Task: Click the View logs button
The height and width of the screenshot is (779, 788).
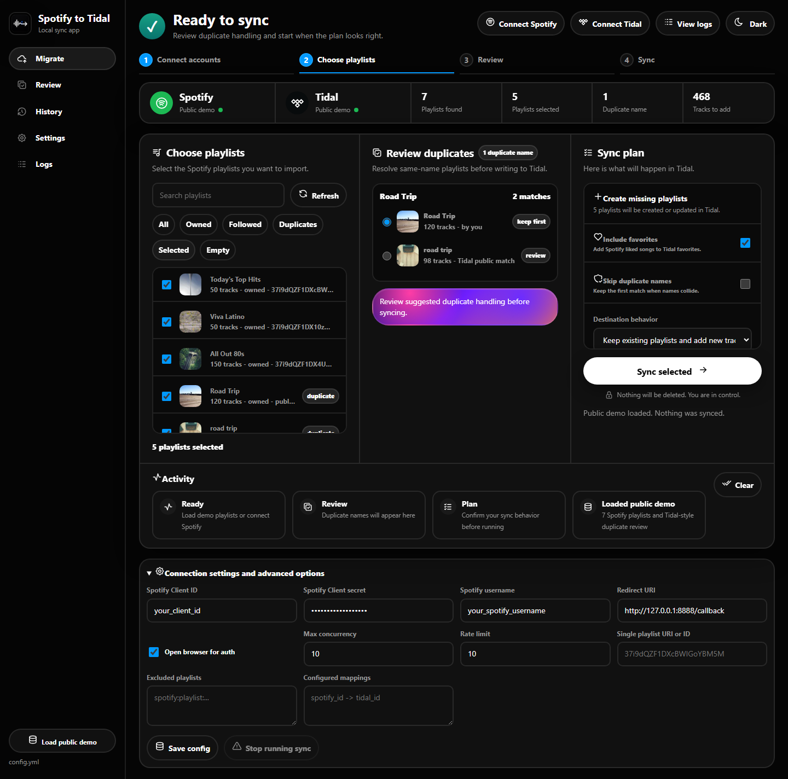Action: (x=688, y=24)
